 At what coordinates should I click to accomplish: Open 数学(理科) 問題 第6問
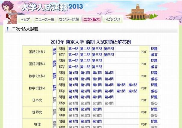click(133, 85)
